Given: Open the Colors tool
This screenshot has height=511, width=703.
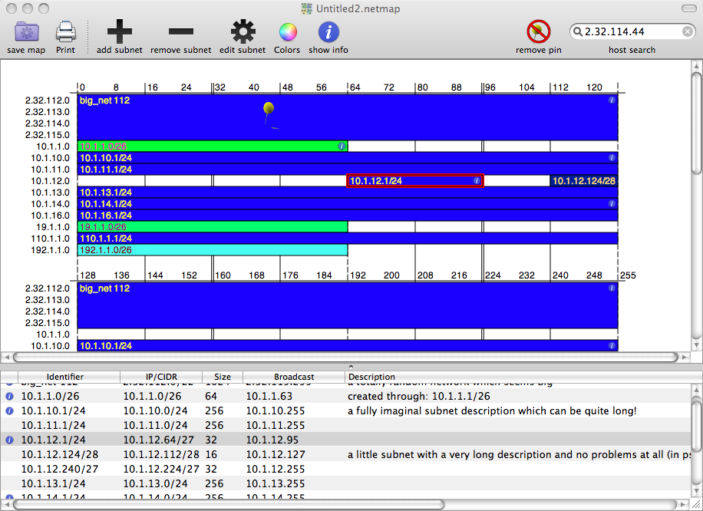Looking at the screenshot, I should tap(287, 33).
